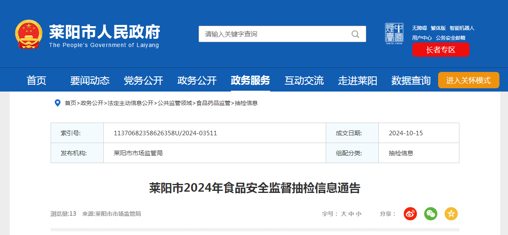The height and width of the screenshot is (235, 508).
Task: Click the search magnifier icon
Action: coord(355,34)
